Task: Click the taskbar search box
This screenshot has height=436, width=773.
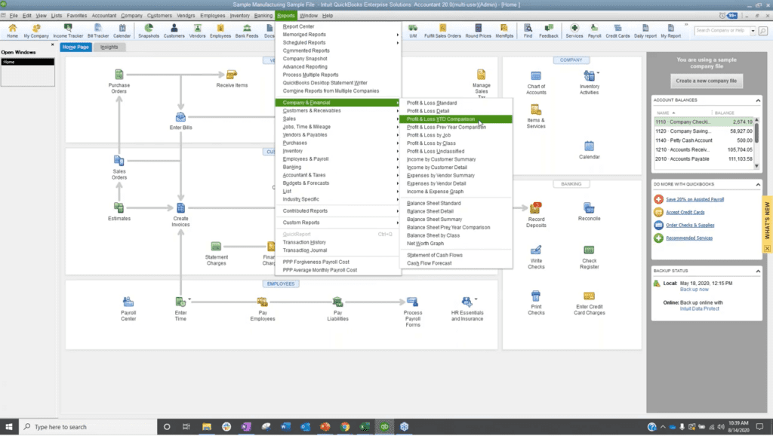Action: click(x=88, y=427)
